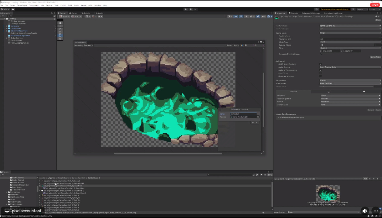Viewport: 382px width, 218px height.
Task: Toggle Generate Physics Shape checkbox
Action: (x=321, y=54)
